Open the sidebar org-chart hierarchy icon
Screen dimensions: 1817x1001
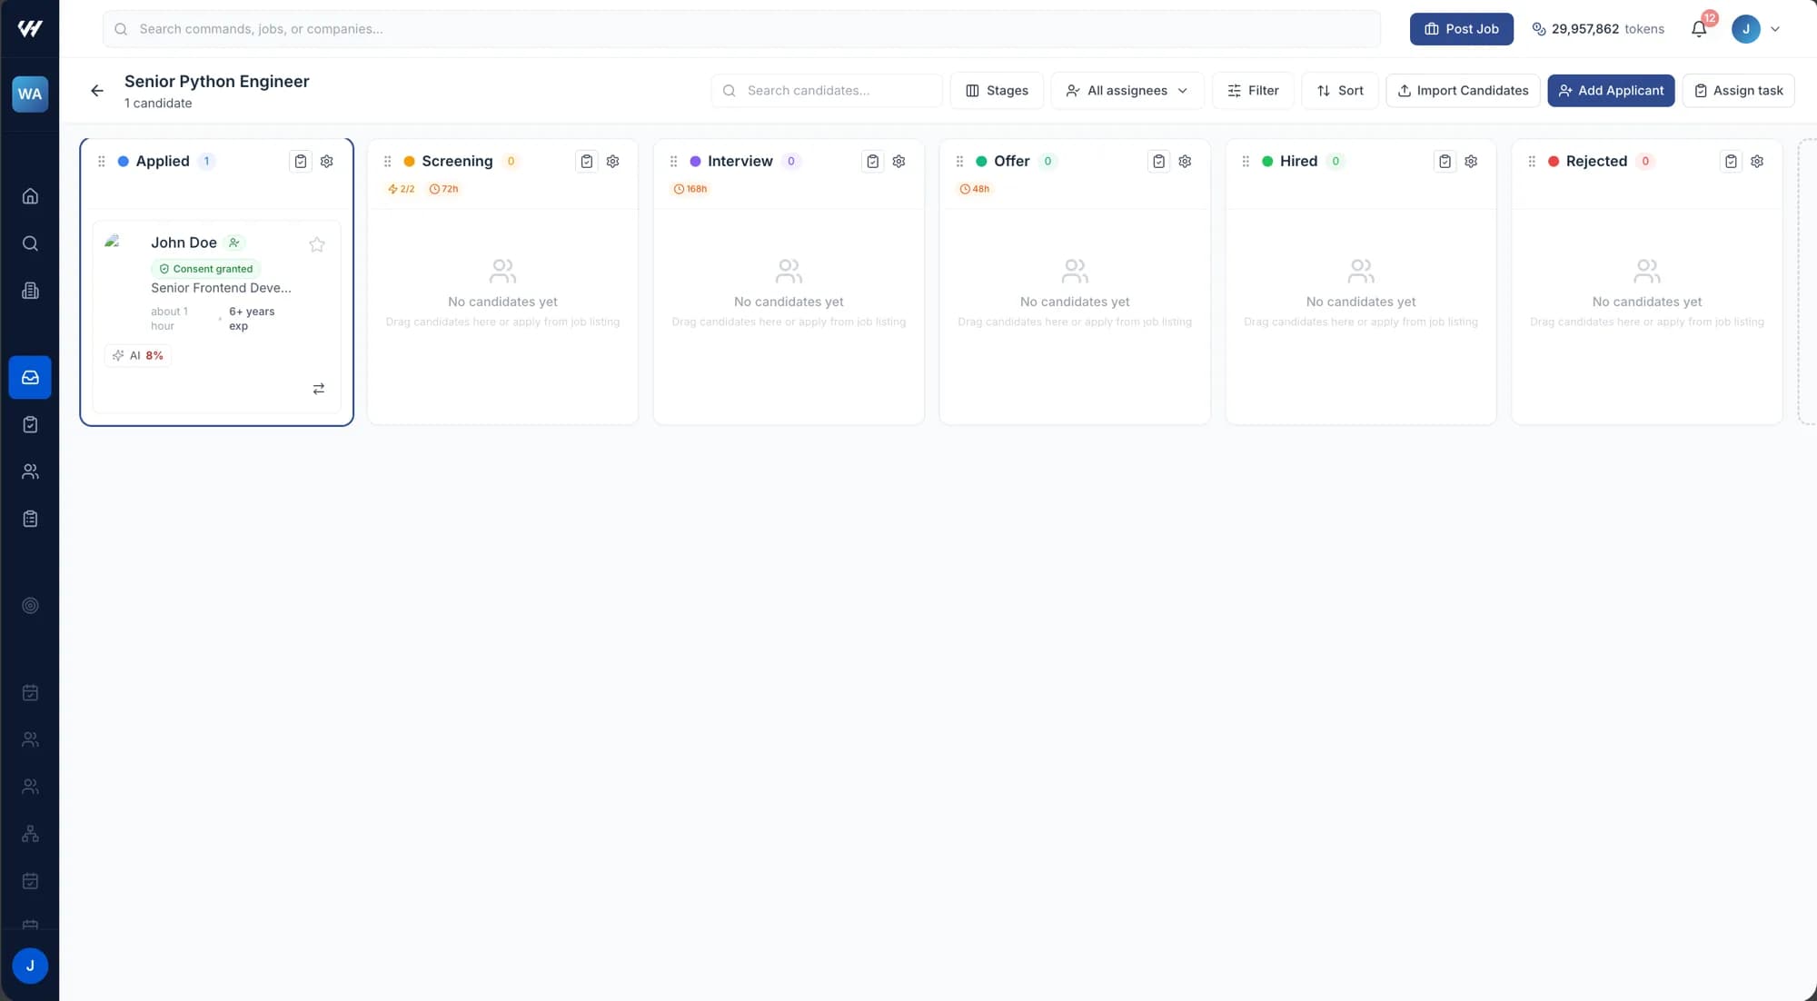pyautogui.click(x=30, y=834)
